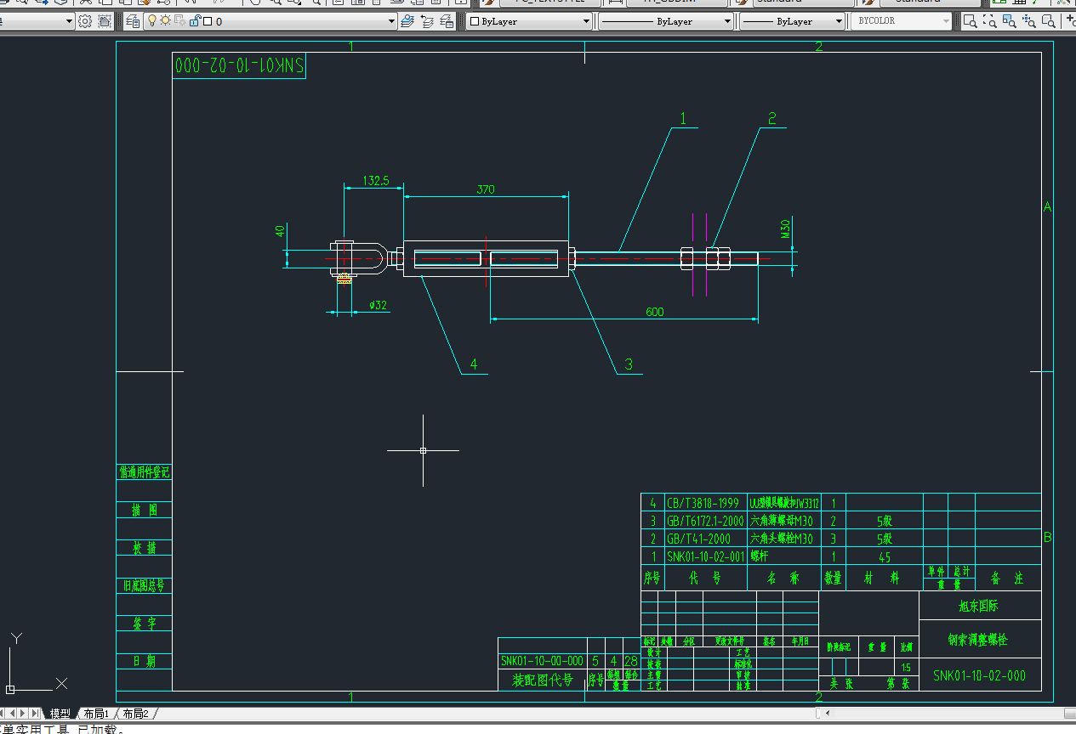
Task: Click the 钢索调整螺栓 drawing title
Action: 980,639
